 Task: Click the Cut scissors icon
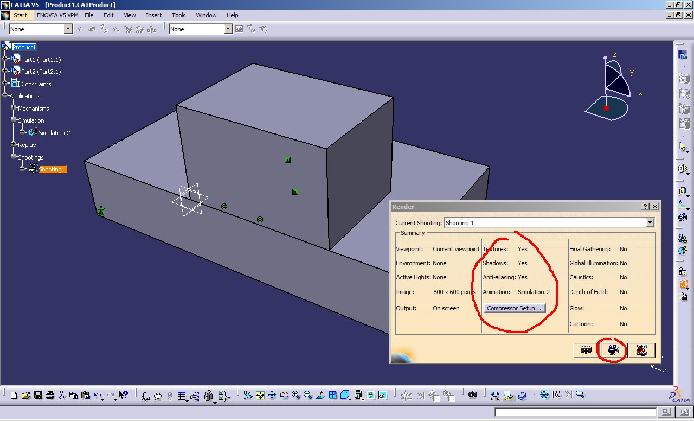62,396
